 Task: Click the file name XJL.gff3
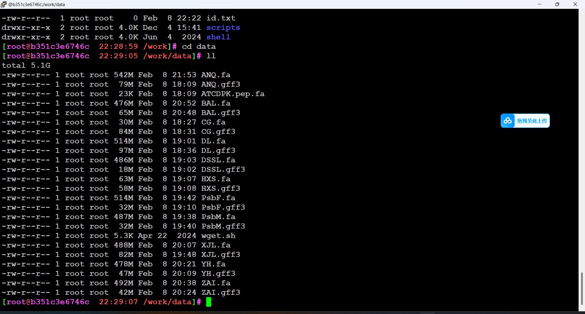point(221,255)
